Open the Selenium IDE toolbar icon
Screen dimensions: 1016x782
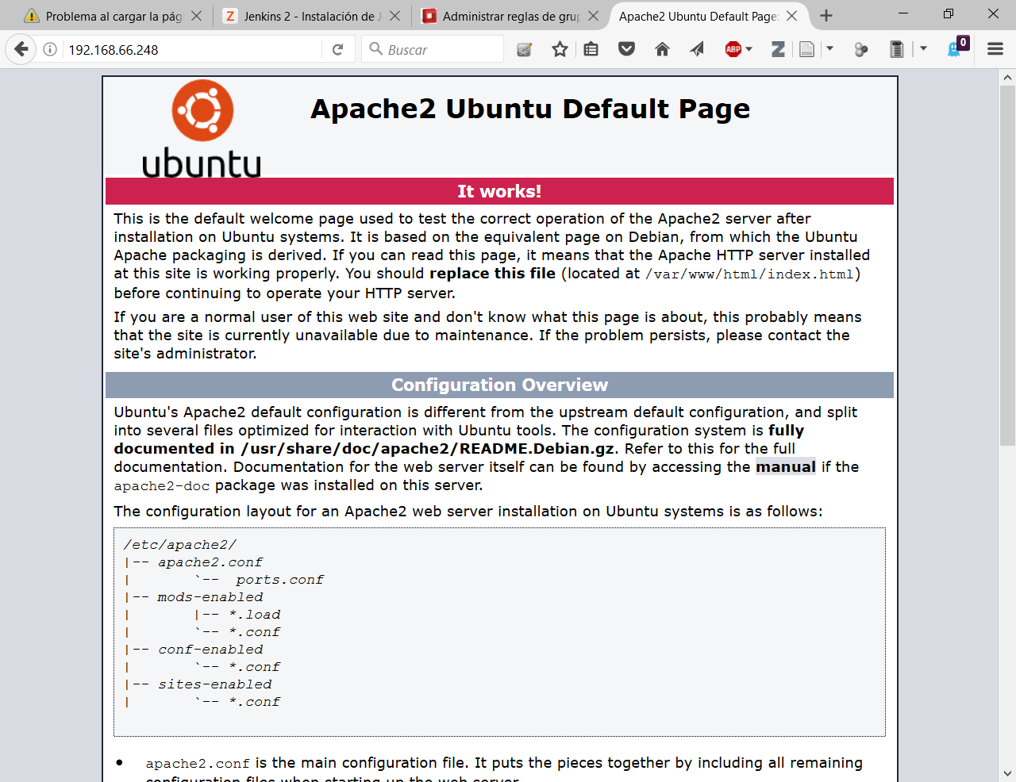click(525, 49)
